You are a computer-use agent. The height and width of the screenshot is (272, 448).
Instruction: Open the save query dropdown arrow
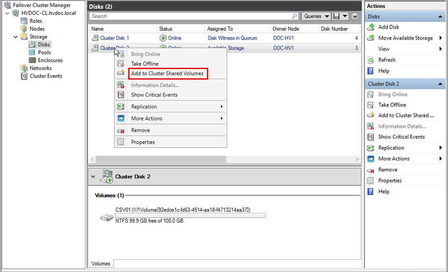click(x=345, y=16)
